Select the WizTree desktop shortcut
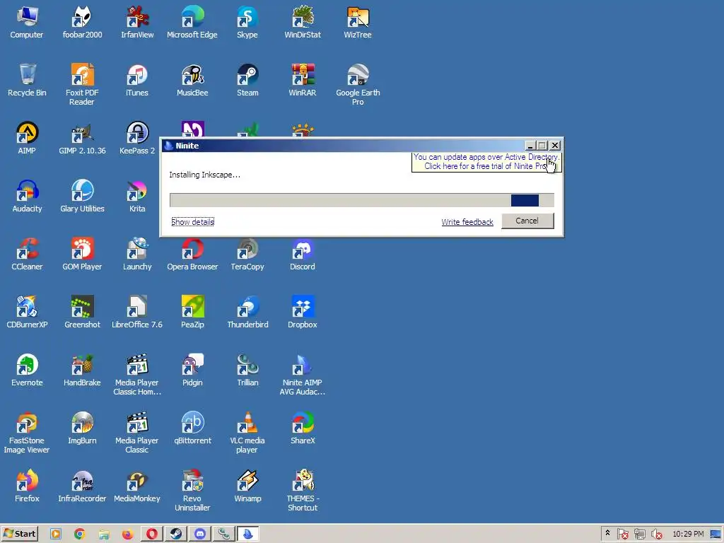The width and height of the screenshot is (724, 543). (358, 22)
